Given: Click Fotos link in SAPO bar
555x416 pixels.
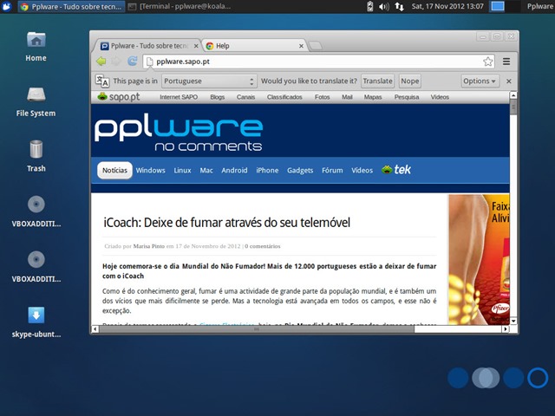Looking at the screenshot, I should click(322, 97).
